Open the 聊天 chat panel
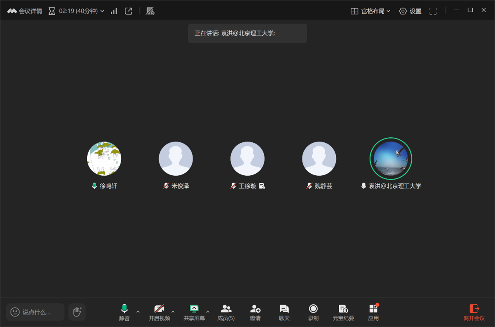The height and width of the screenshot is (327, 495). [x=284, y=313]
